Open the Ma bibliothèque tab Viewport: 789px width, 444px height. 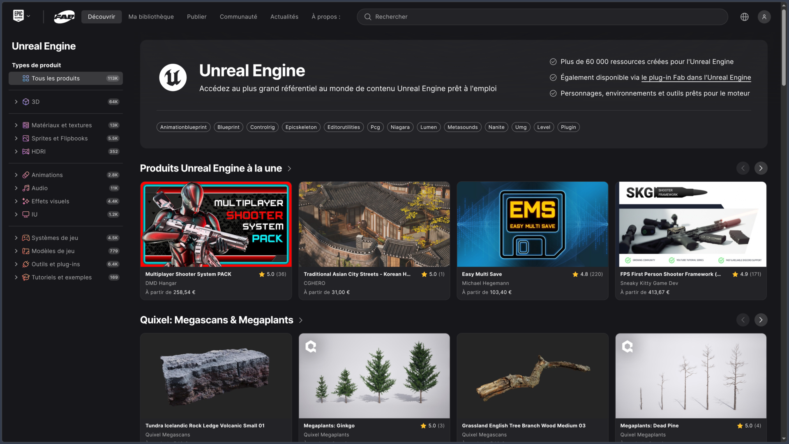point(151,17)
